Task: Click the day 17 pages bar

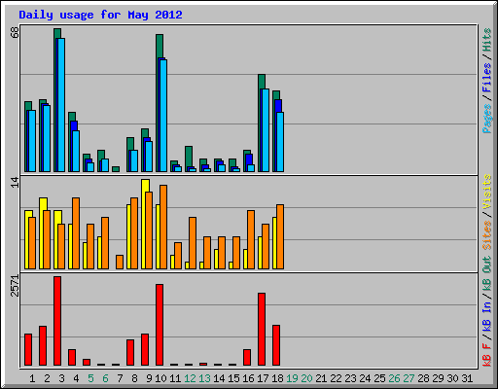Action: coord(266,130)
